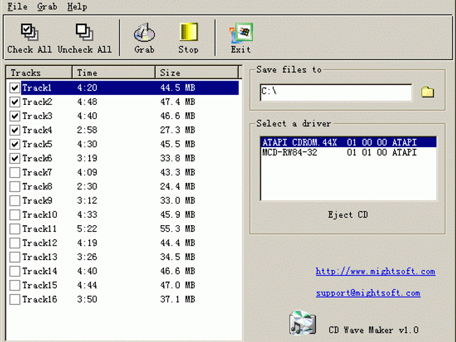This screenshot has height=342, width=456.
Task: Check the Track8 checkbox
Action: pos(15,187)
